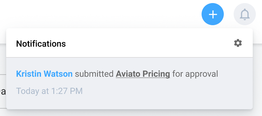Image resolution: width=262 pixels, height=116 pixels.
Task: Open the Aviato Pricing document link
Action: (x=143, y=74)
